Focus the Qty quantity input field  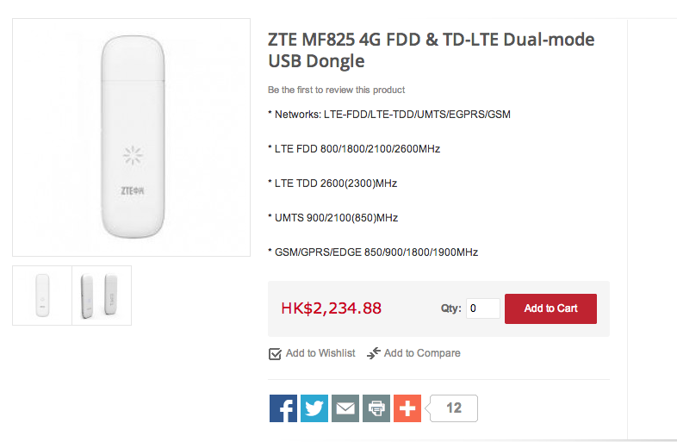coord(483,308)
